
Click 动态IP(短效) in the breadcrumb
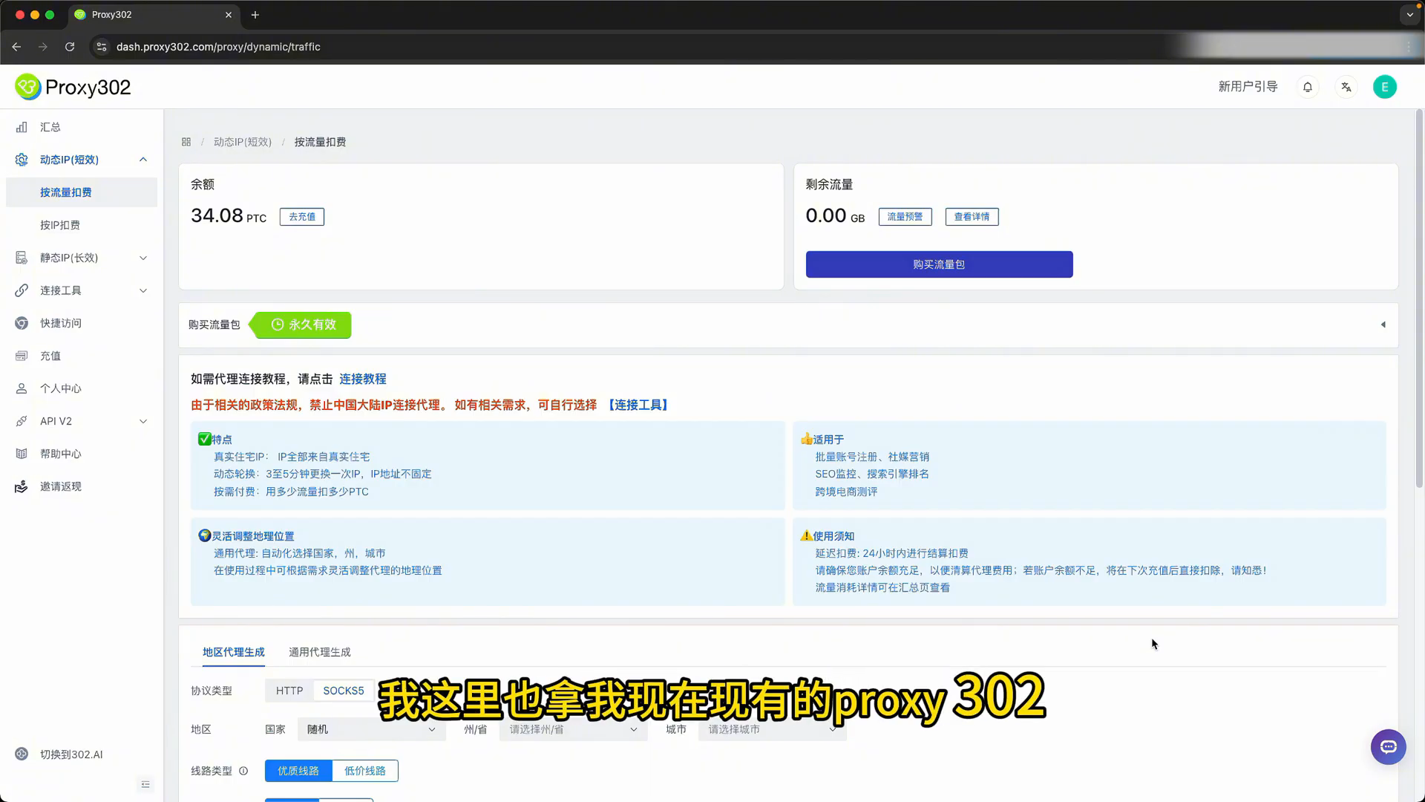click(243, 142)
